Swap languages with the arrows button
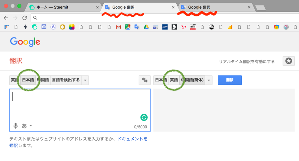The width and height of the screenshot is (299, 161). pos(145,80)
